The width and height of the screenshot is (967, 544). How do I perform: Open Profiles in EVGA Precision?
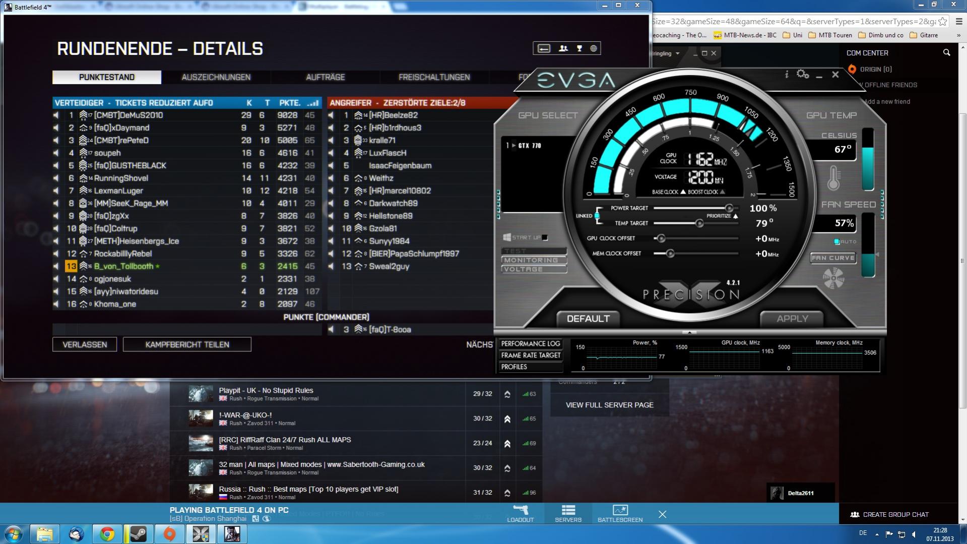(531, 367)
